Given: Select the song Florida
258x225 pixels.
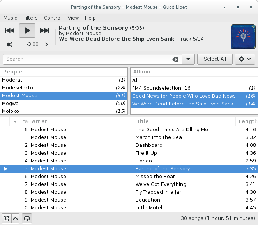Looking at the screenshot, I should [129, 161].
